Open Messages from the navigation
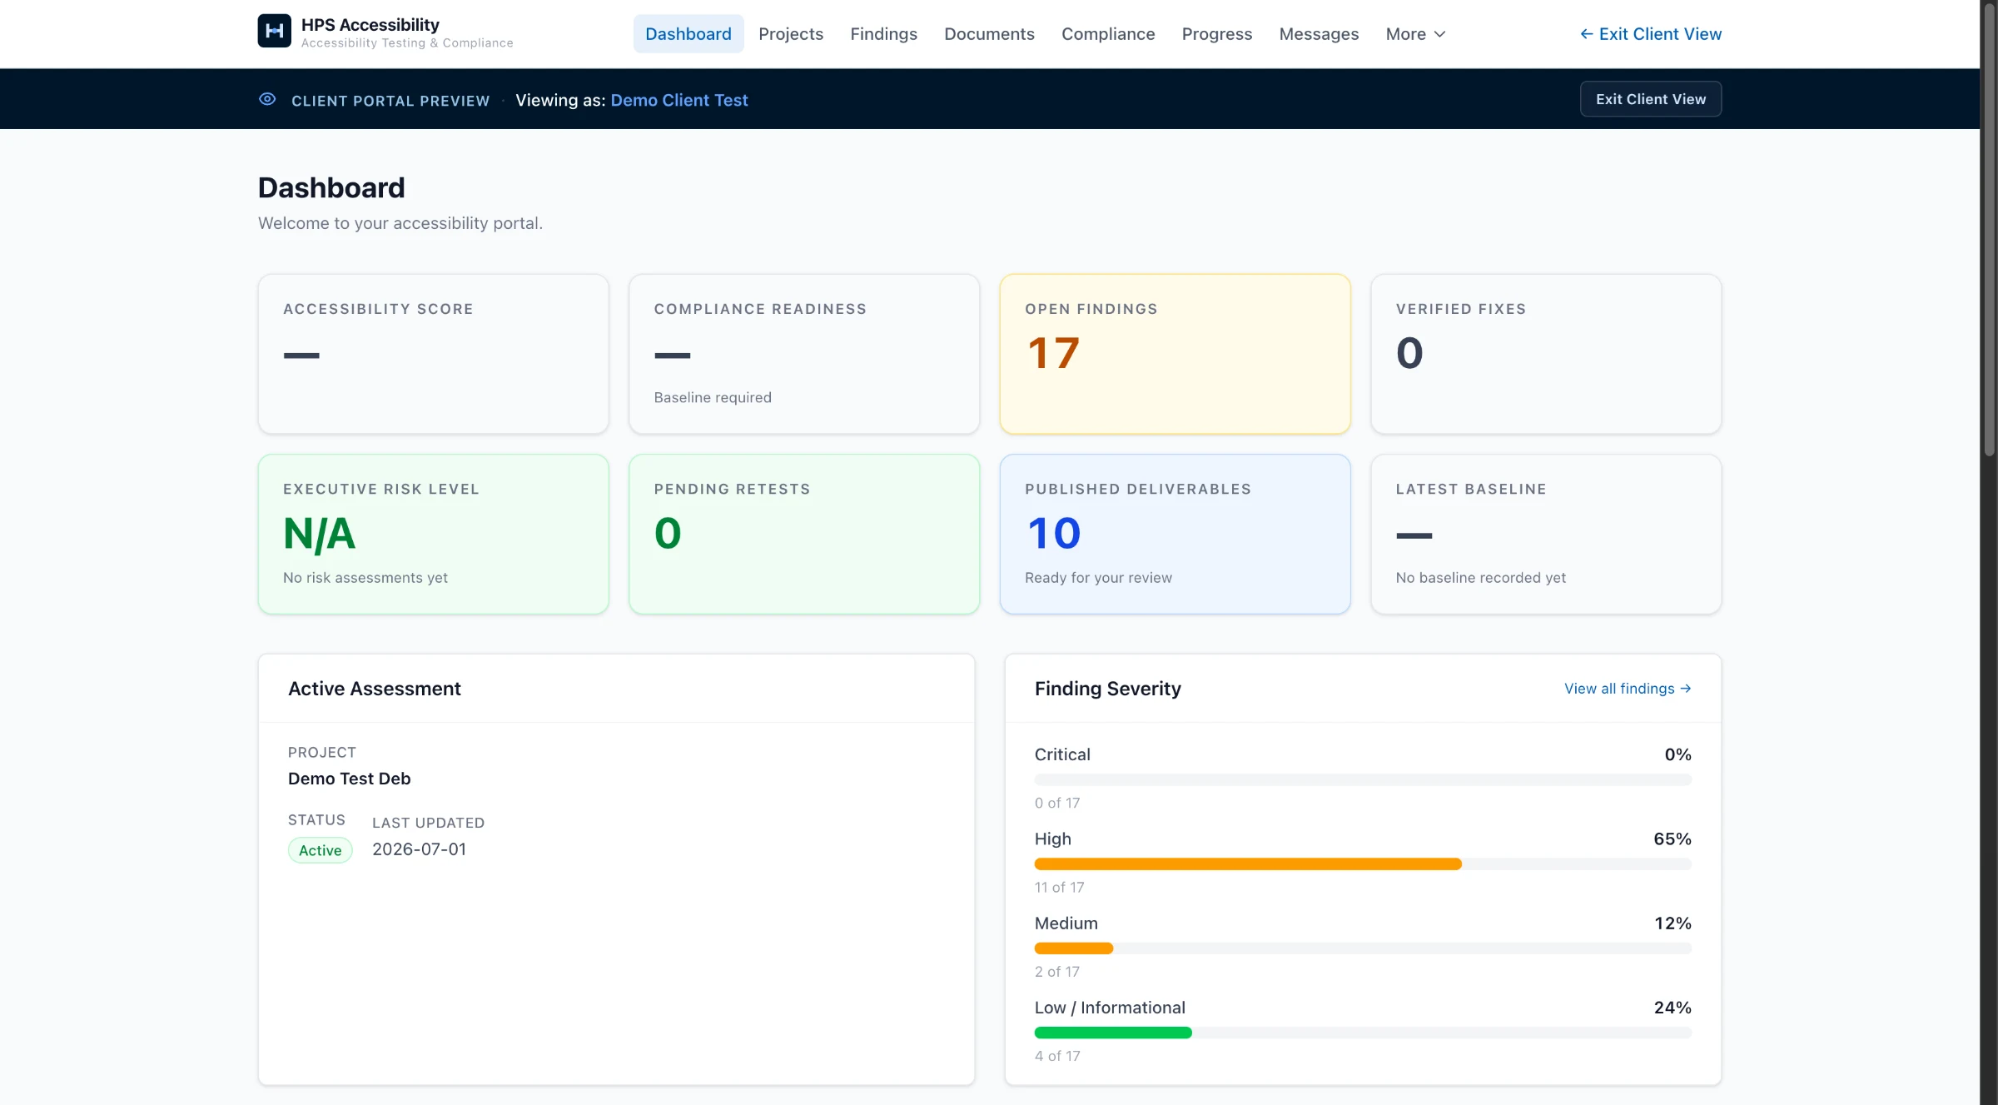 (1319, 34)
